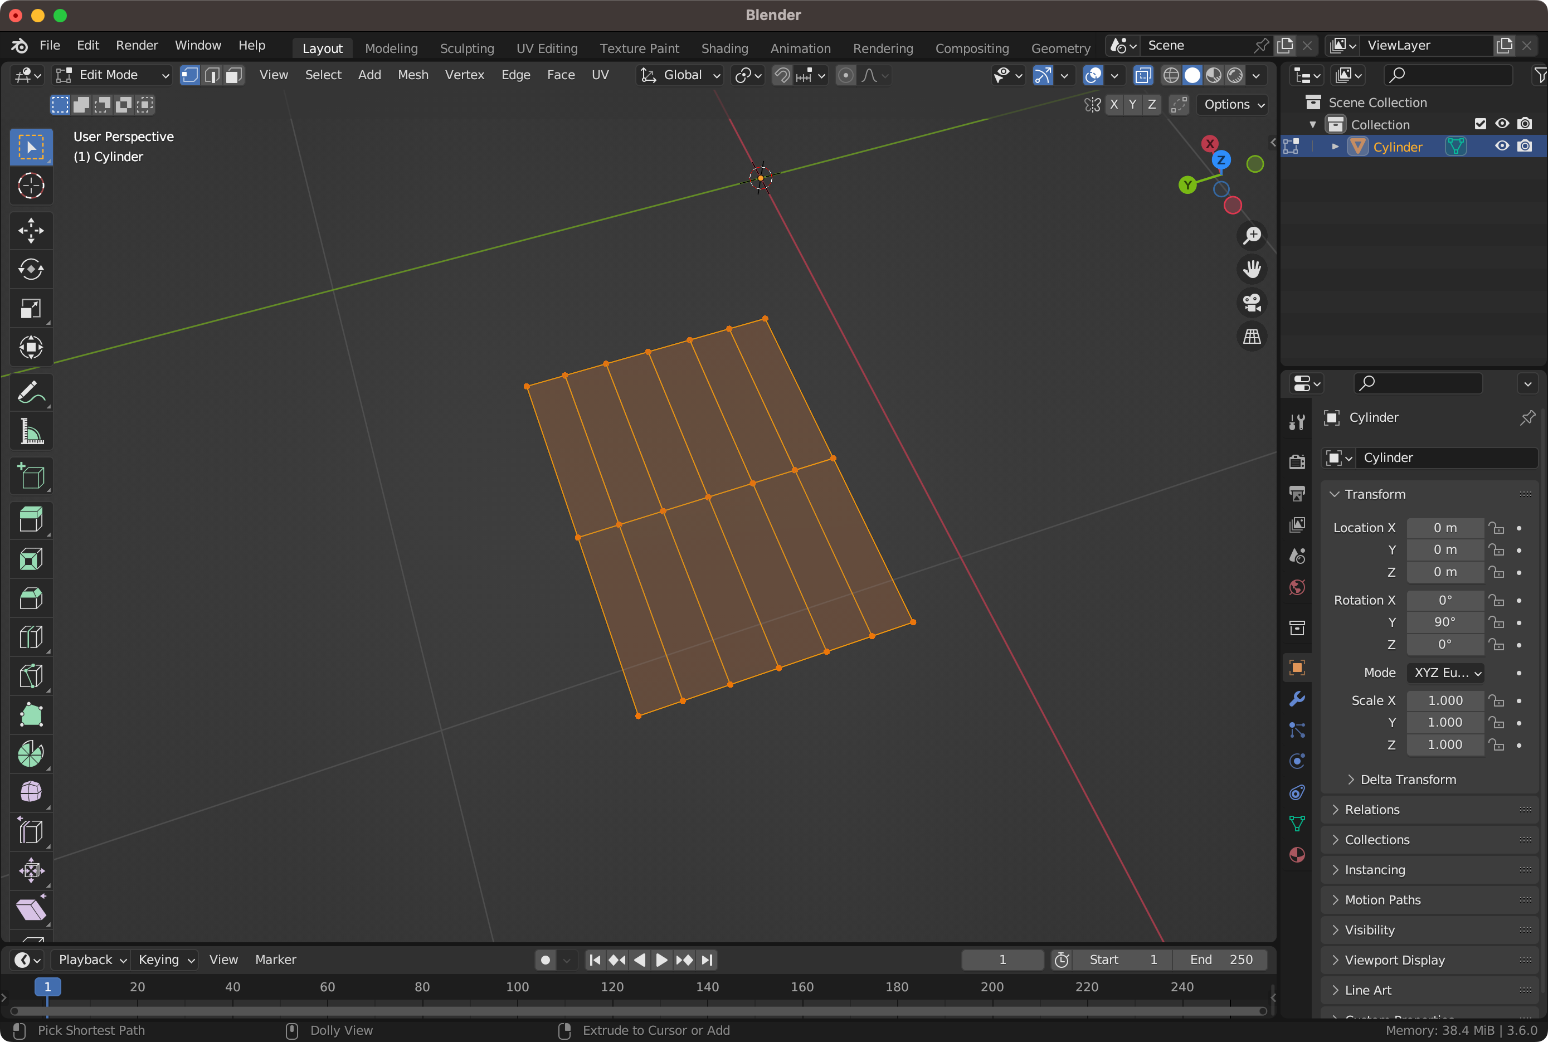Screen dimensions: 1548x1042
Task: Open the viewport Options dropdown
Action: [x=1233, y=104]
